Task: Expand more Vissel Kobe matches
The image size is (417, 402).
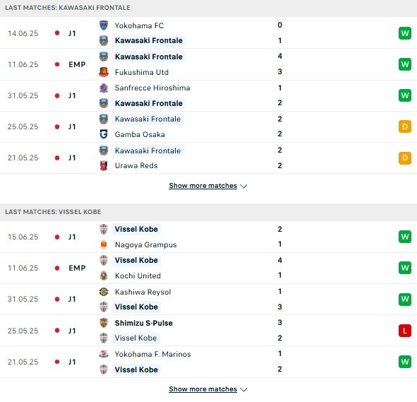Action: click(x=203, y=389)
